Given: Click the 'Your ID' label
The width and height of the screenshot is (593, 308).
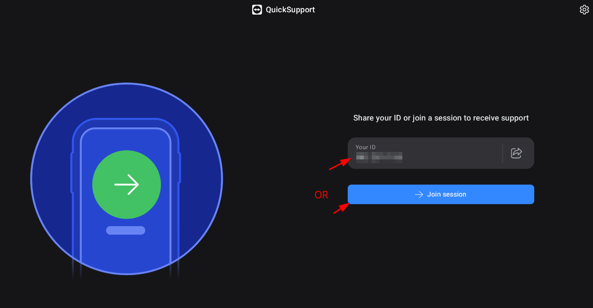Looking at the screenshot, I should pyautogui.click(x=366, y=147).
